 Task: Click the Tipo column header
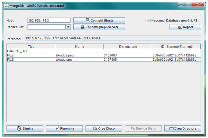click(x=31, y=47)
